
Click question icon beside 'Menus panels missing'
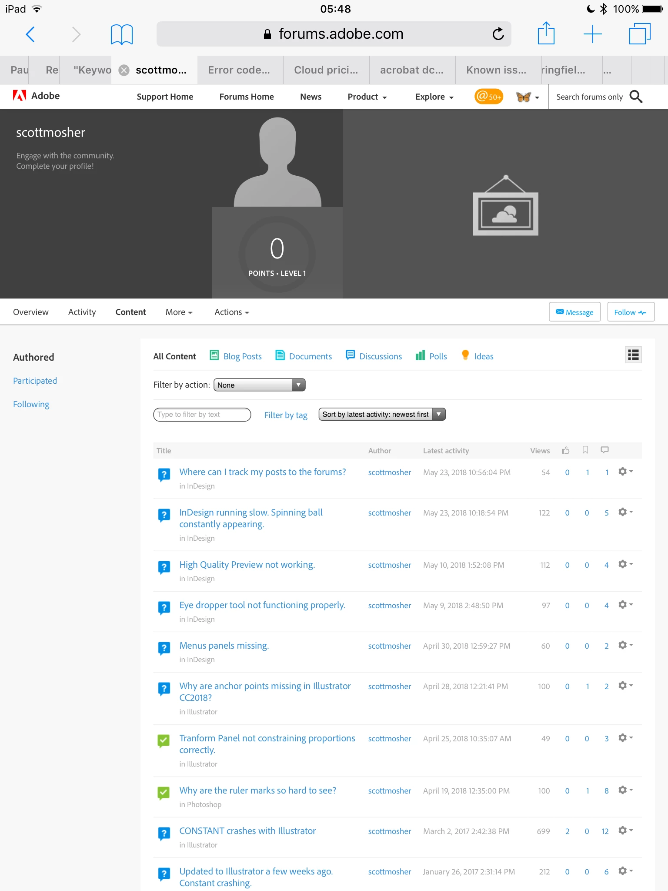[164, 648]
